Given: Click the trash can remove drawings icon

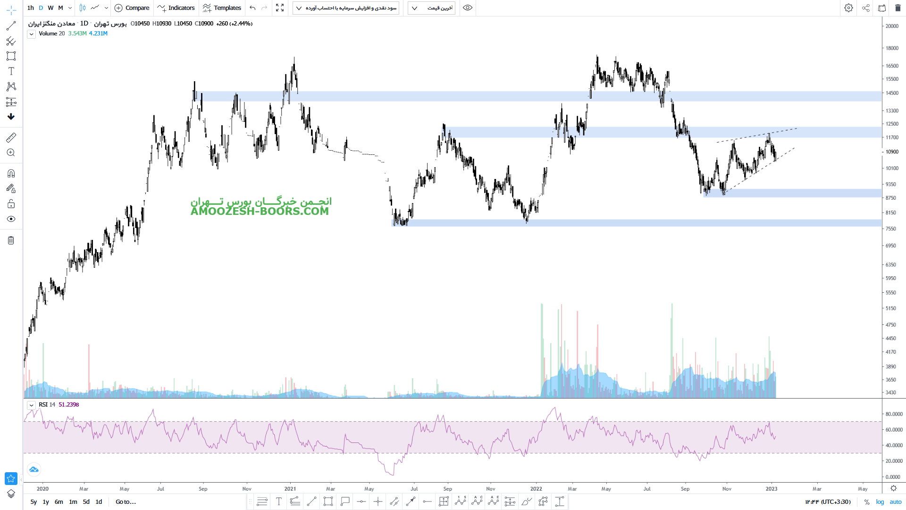Looking at the screenshot, I should coord(11,240).
